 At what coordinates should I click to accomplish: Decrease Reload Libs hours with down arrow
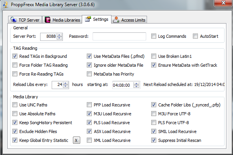[x=66, y=86]
